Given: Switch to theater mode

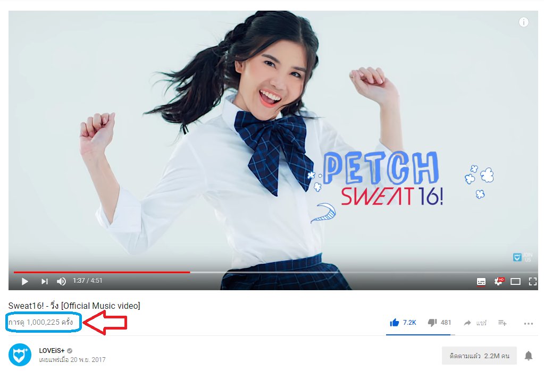Looking at the screenshot, I should tap(515, 281).
